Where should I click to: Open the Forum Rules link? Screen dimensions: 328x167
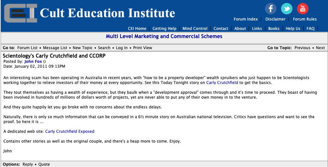[x=305, y=19]
